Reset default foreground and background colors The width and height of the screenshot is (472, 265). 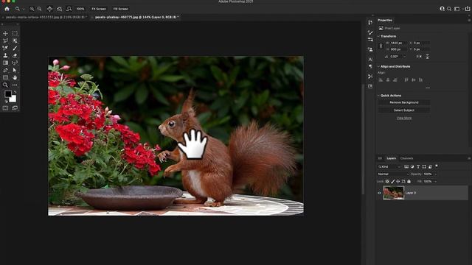click(6, 102)
